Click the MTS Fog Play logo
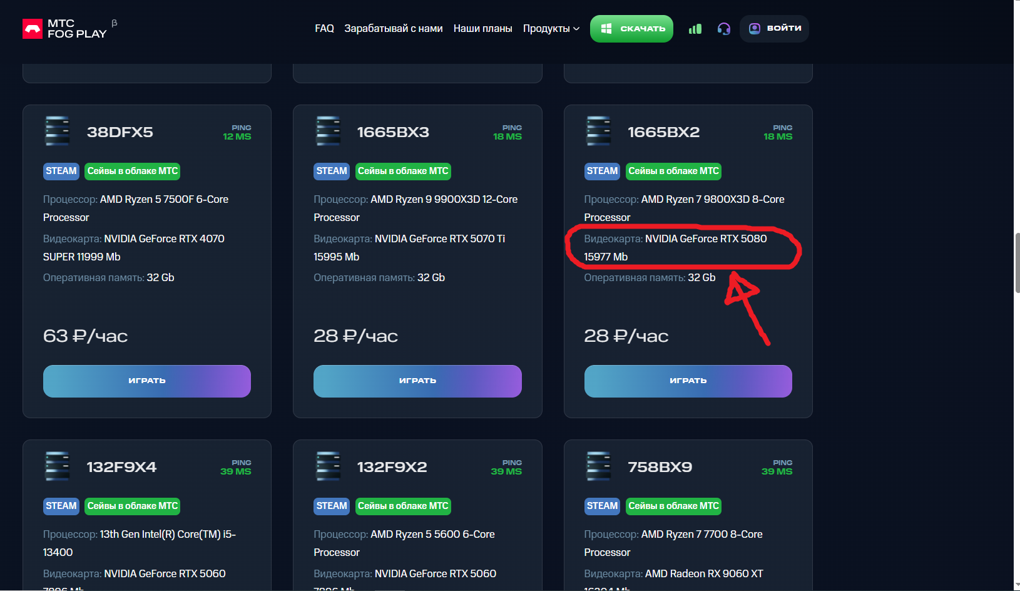Screen dimensions: 1020x591 [65, 29]
